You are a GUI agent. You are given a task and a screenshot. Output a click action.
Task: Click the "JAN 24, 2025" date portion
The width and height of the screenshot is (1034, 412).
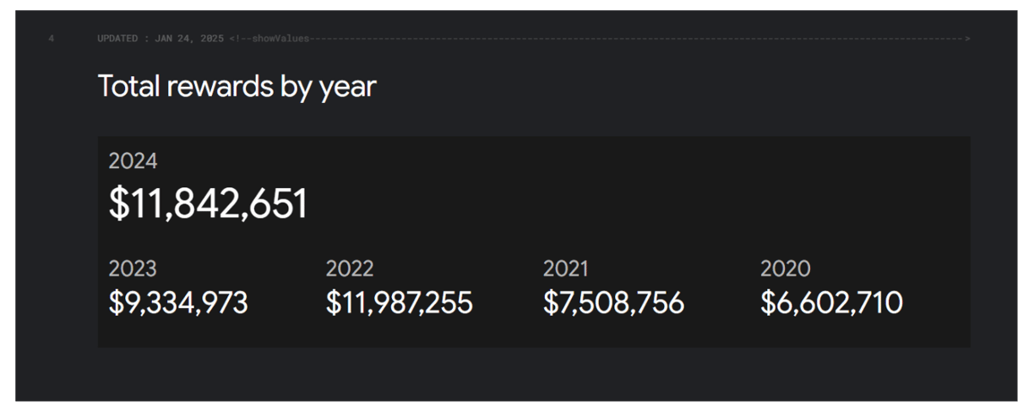191,39
